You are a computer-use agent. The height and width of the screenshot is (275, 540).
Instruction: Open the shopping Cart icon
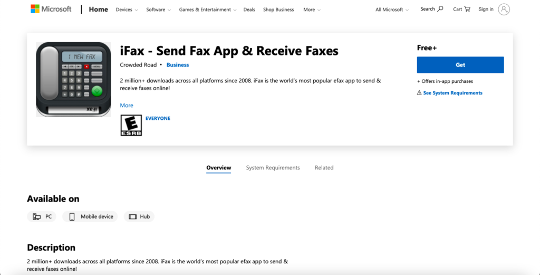coord(467,9)
